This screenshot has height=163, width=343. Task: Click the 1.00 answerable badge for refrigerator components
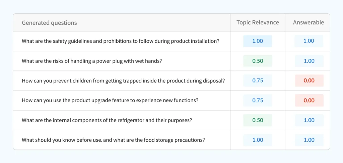pos(309,121)
